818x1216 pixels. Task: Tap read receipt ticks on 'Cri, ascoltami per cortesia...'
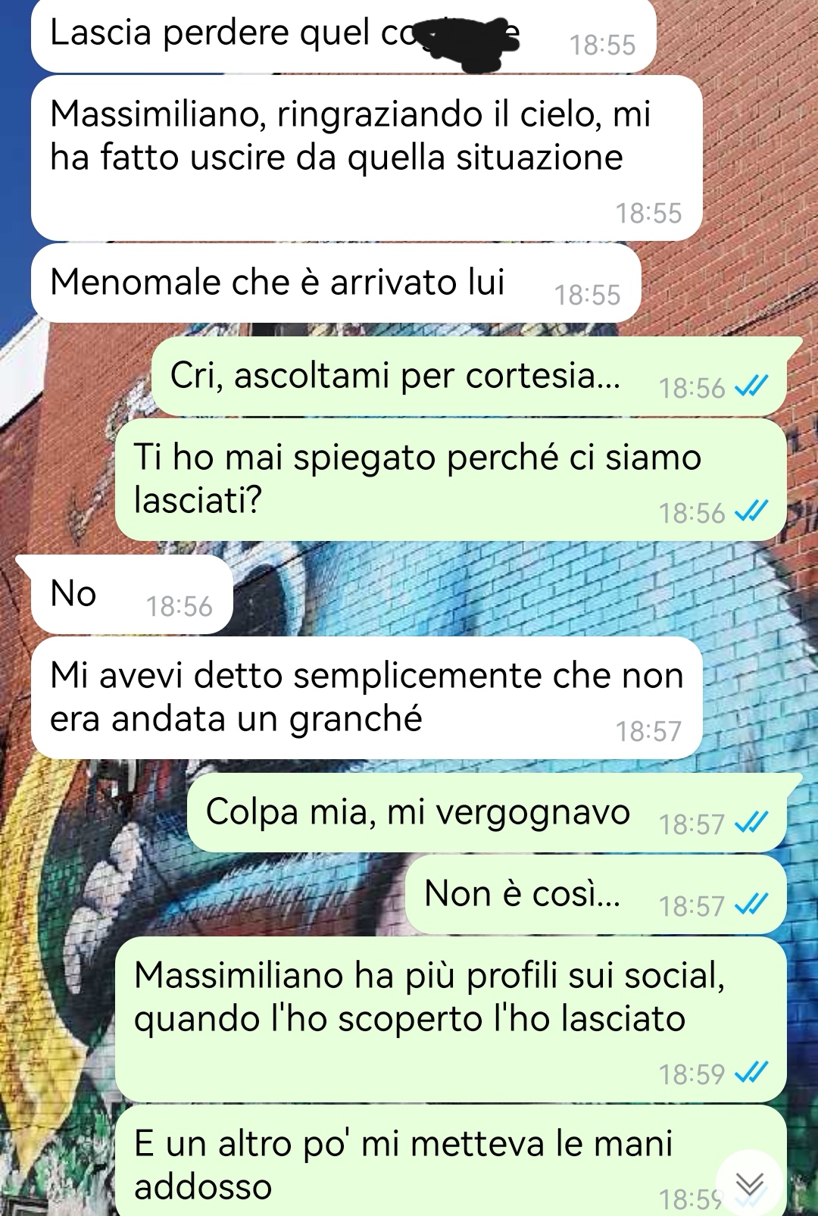(751, 388)
